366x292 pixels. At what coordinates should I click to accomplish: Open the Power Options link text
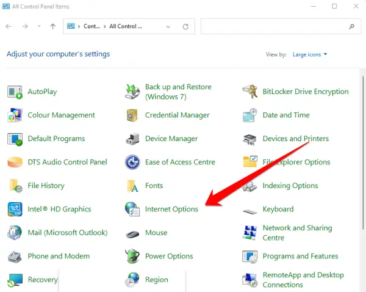(x=169, y=256)
